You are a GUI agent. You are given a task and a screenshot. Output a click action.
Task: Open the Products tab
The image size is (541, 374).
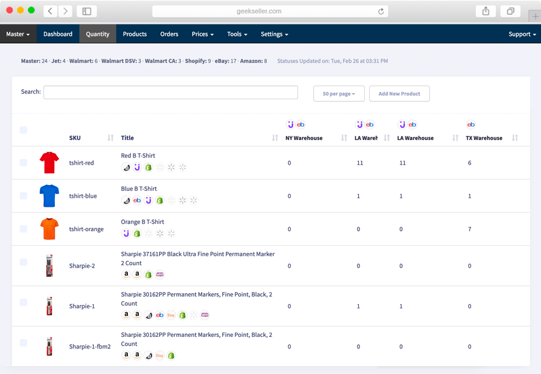(x=135, y=34)
